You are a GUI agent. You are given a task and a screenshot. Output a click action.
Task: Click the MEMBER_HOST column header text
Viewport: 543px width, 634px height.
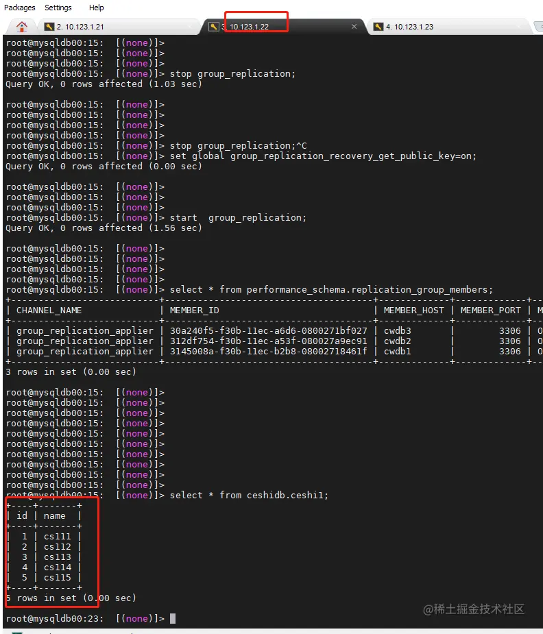(x=414, y=310)
